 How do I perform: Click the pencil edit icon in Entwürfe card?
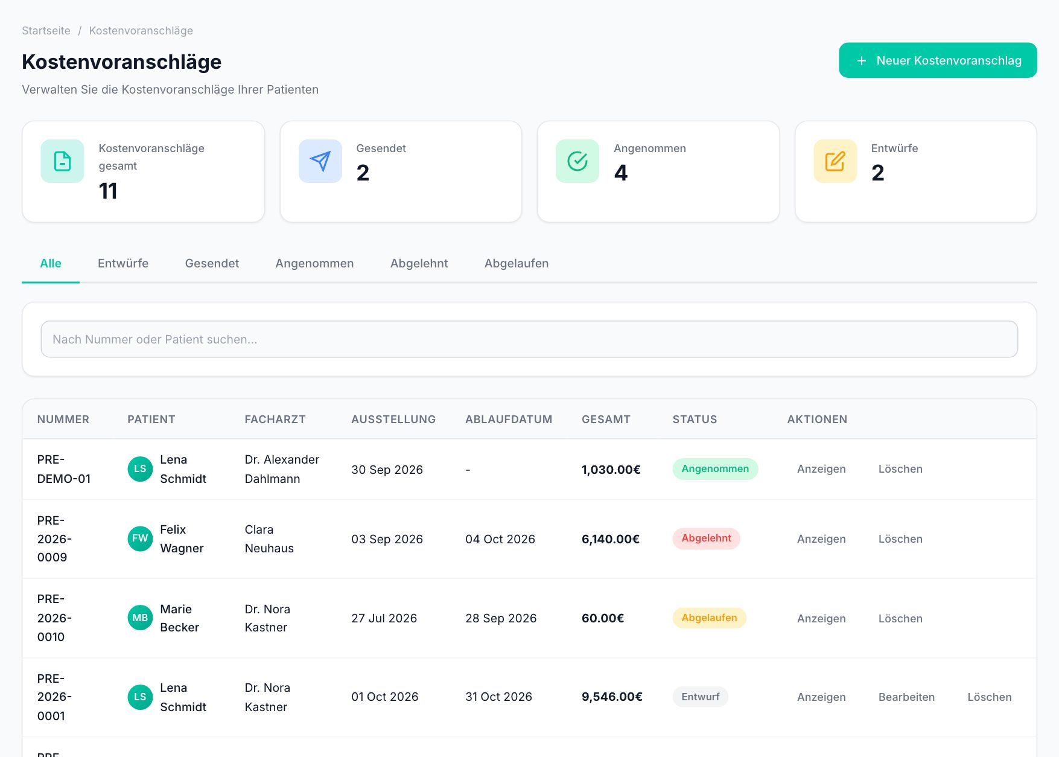click(835, 161)
